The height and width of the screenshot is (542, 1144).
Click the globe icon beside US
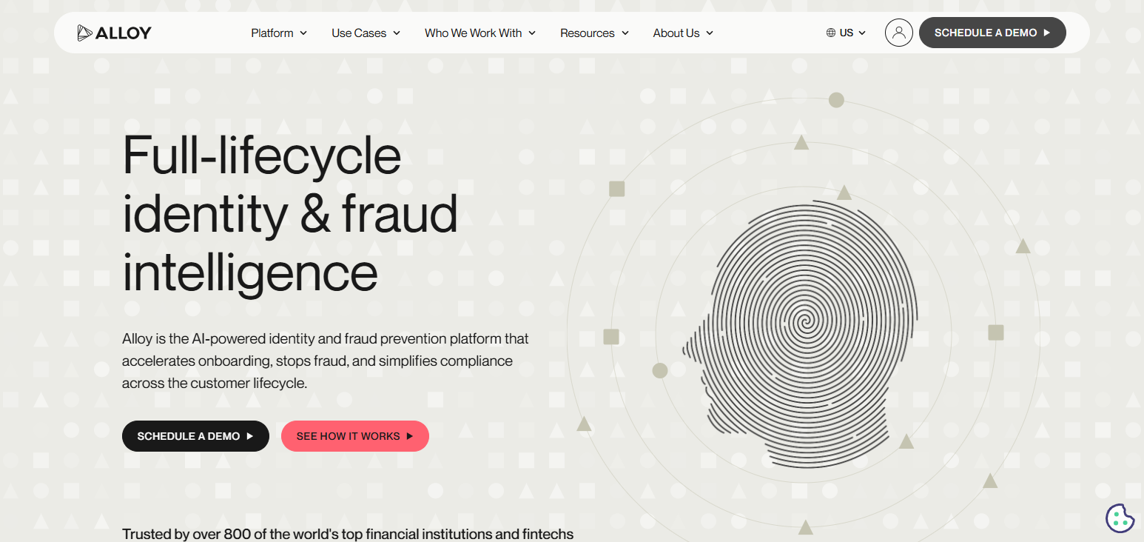(831, 33)
